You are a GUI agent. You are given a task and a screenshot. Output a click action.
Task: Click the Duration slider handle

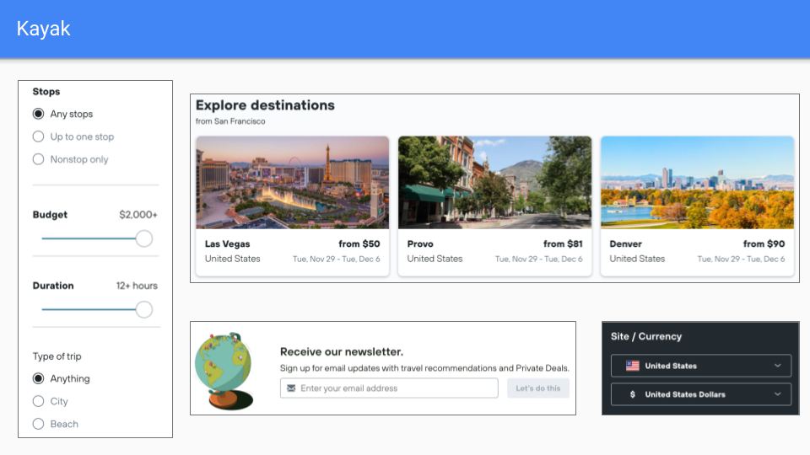pyautogui.click(x=144, y=309)
